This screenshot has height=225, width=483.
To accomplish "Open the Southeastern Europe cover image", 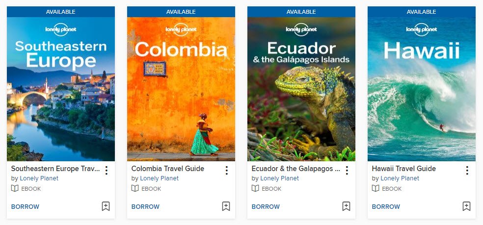I will click(x=61, y=89).
